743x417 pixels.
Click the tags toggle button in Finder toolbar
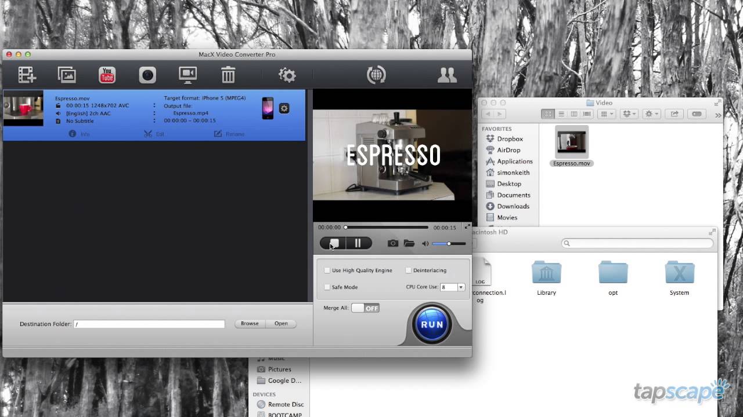coord(697,114)
